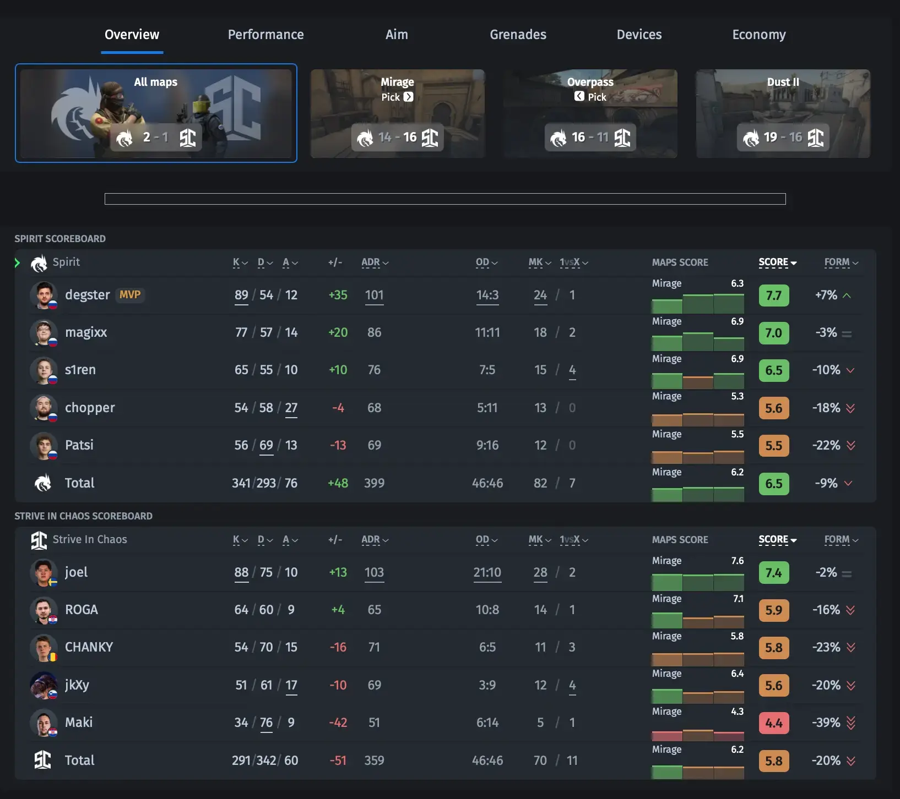
Task: Click degster's 7.7 score badge
Action: pyautogui.click(x=774, y=295)
